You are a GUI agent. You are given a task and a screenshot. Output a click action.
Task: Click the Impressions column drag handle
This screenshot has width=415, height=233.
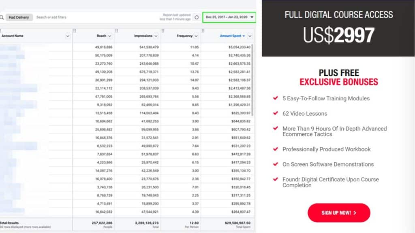(117, 31)
